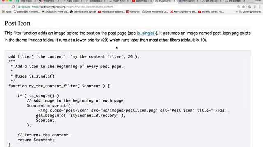The image size is (263, 147).
Task: Click the 'return $content;' line
Action: pyautogui.click(x=36, y=140)
